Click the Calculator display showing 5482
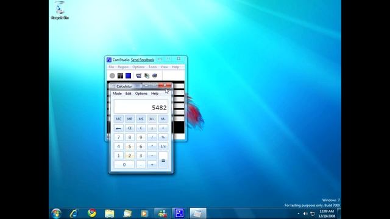The height and width of the screenshot is (219, 390). click(x=141, y=106)
